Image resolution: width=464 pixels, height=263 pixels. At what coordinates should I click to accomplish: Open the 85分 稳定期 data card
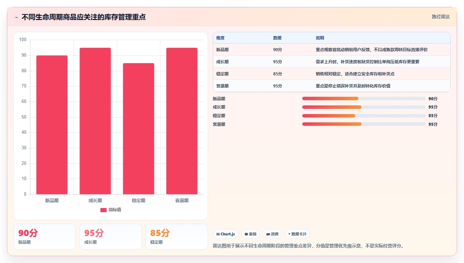[177, 236]
